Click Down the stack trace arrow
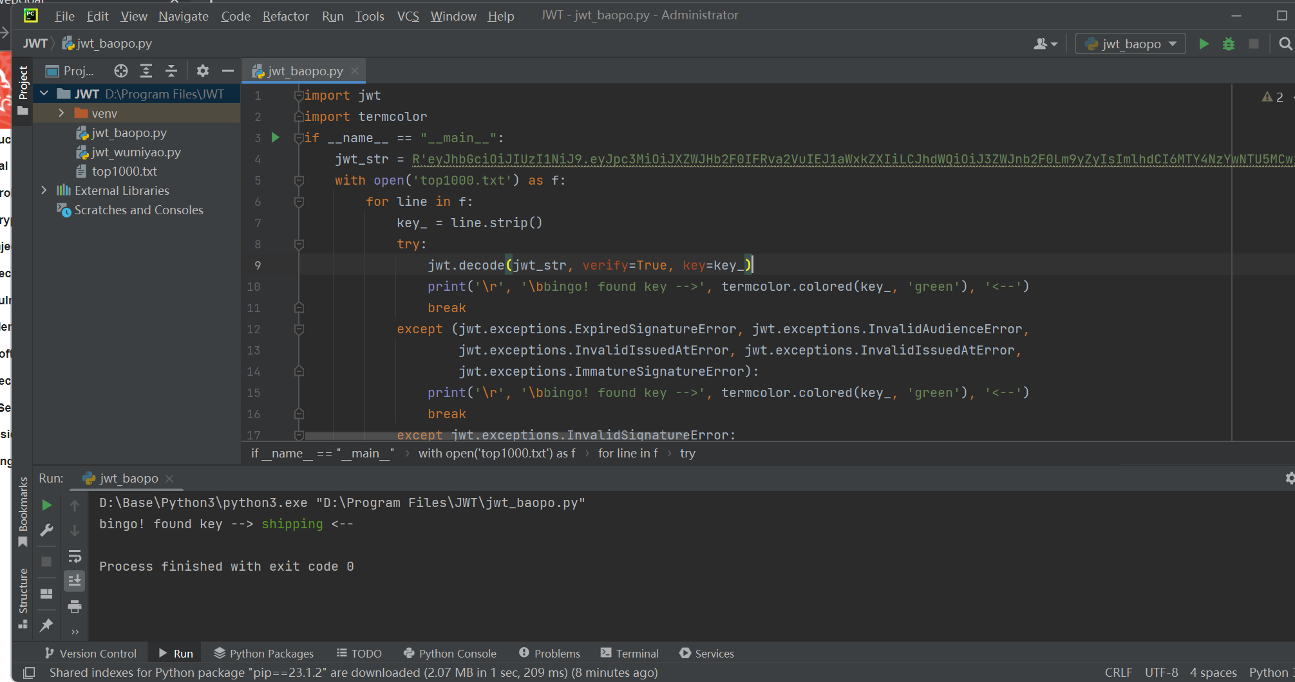This screenshot has height=682, width=1295. click(75, 531)
